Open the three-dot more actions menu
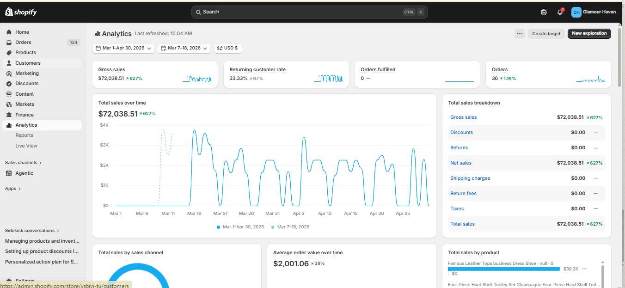This screenshot has height=288, width=625. click(520, 33)
